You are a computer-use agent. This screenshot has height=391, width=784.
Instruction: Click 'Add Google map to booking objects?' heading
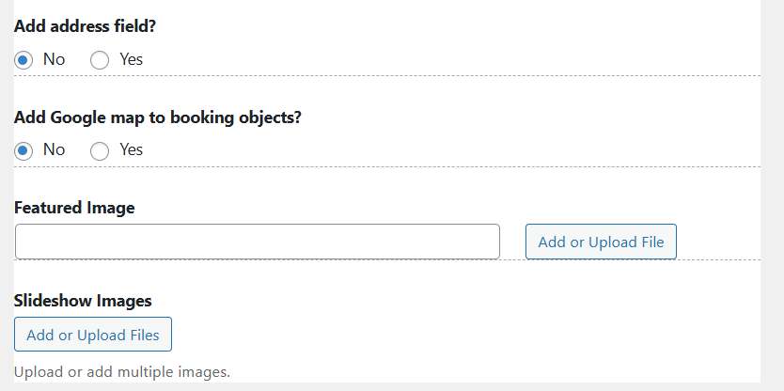158,117
